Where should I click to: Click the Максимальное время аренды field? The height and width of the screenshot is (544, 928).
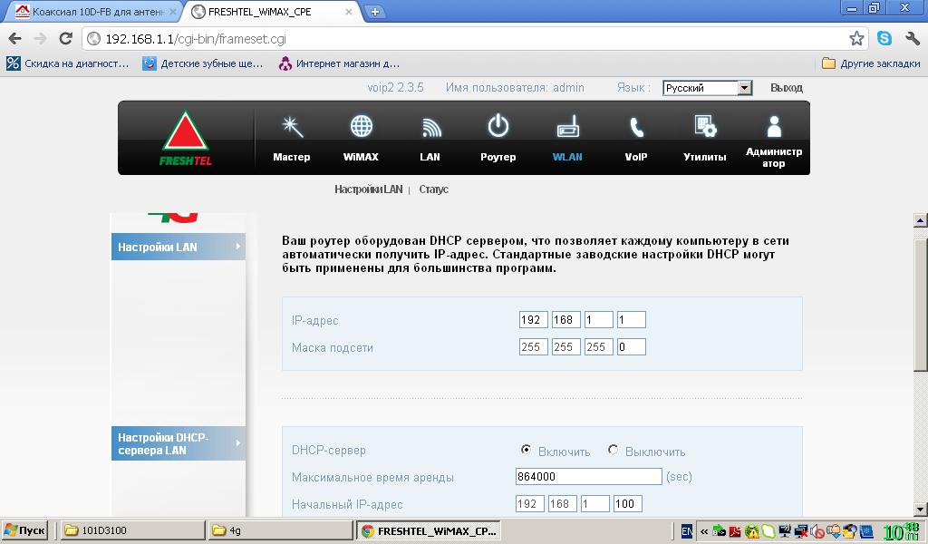click(588, 477)
